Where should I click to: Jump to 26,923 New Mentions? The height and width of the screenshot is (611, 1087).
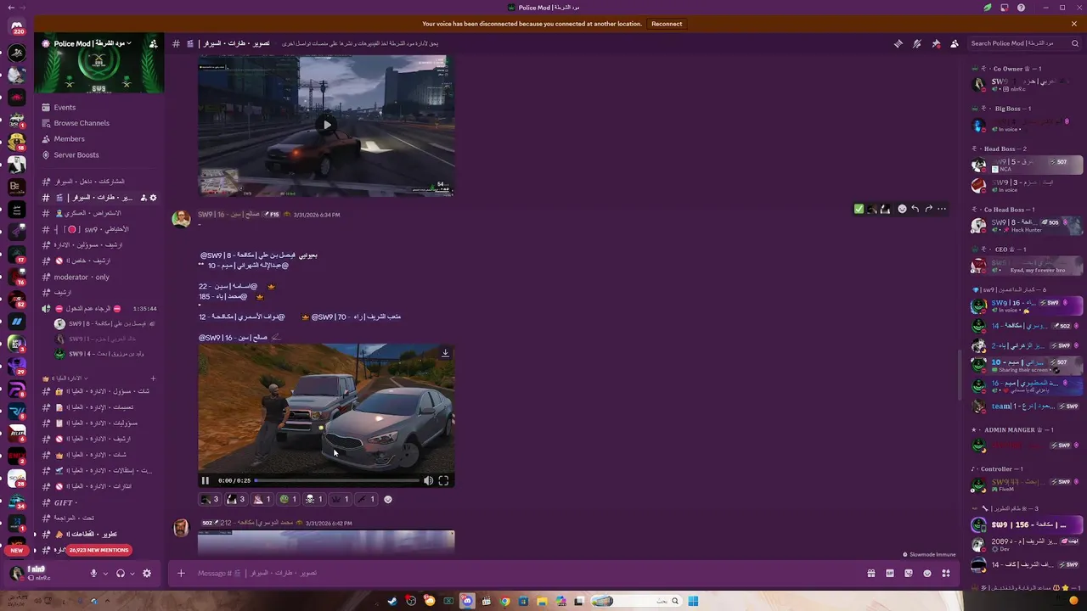point(99,550)
